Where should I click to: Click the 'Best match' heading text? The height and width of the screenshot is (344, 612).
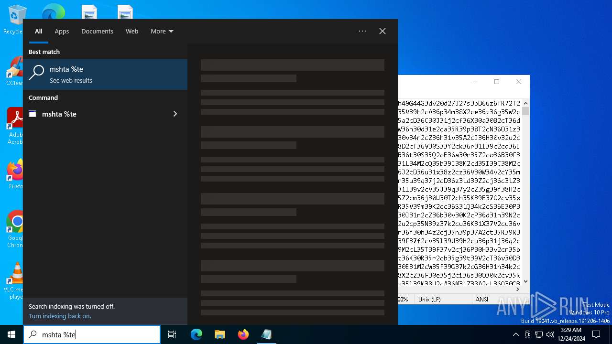(44, 52)
